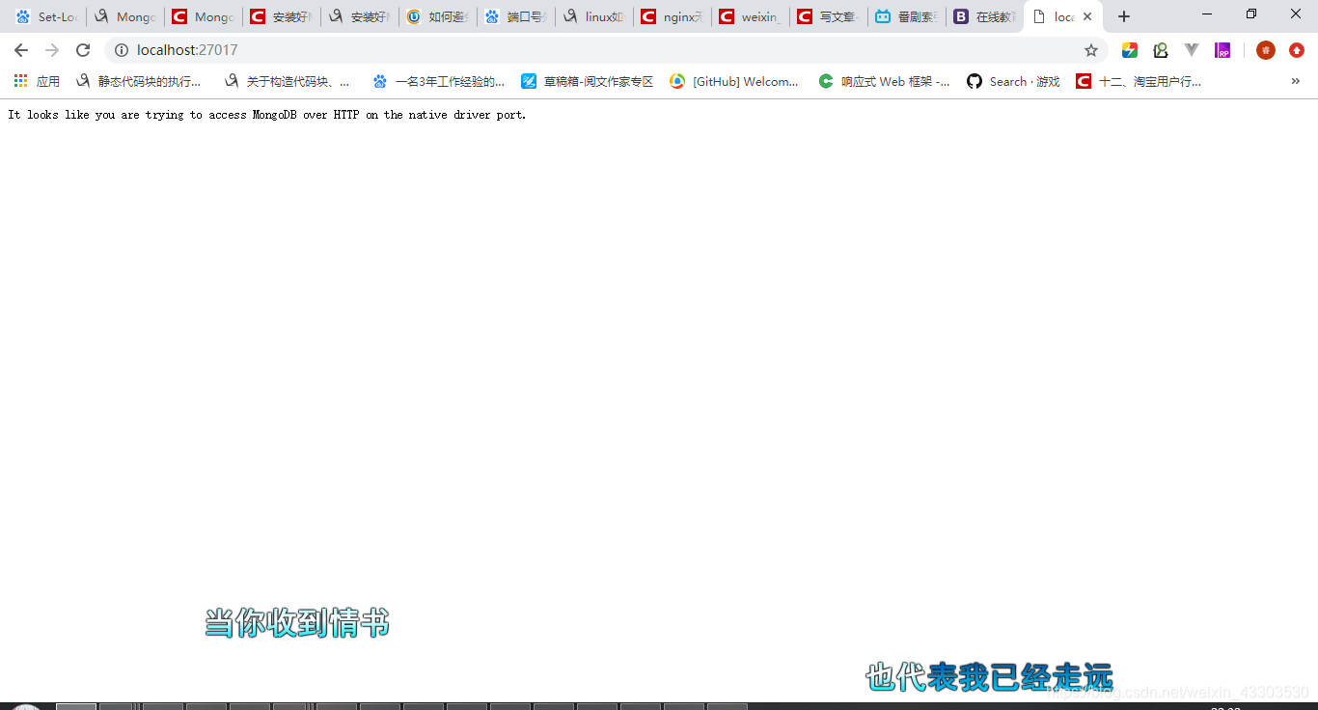Switch to the 在线教育 tab
Screen dimensions: 1318x710
pos(984,16)
